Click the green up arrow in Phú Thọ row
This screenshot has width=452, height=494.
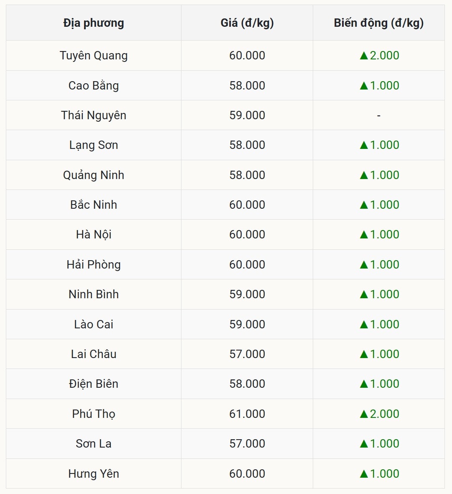[x=364, y=414]
